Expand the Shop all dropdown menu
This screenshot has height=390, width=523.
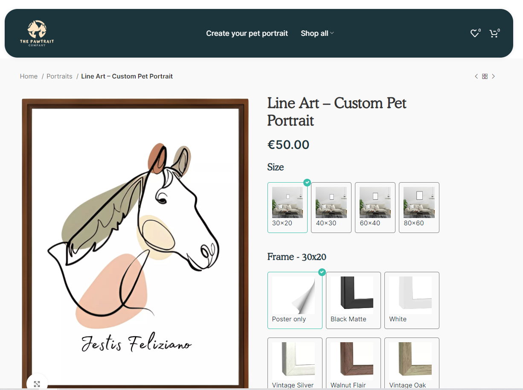tap(317, 33)
